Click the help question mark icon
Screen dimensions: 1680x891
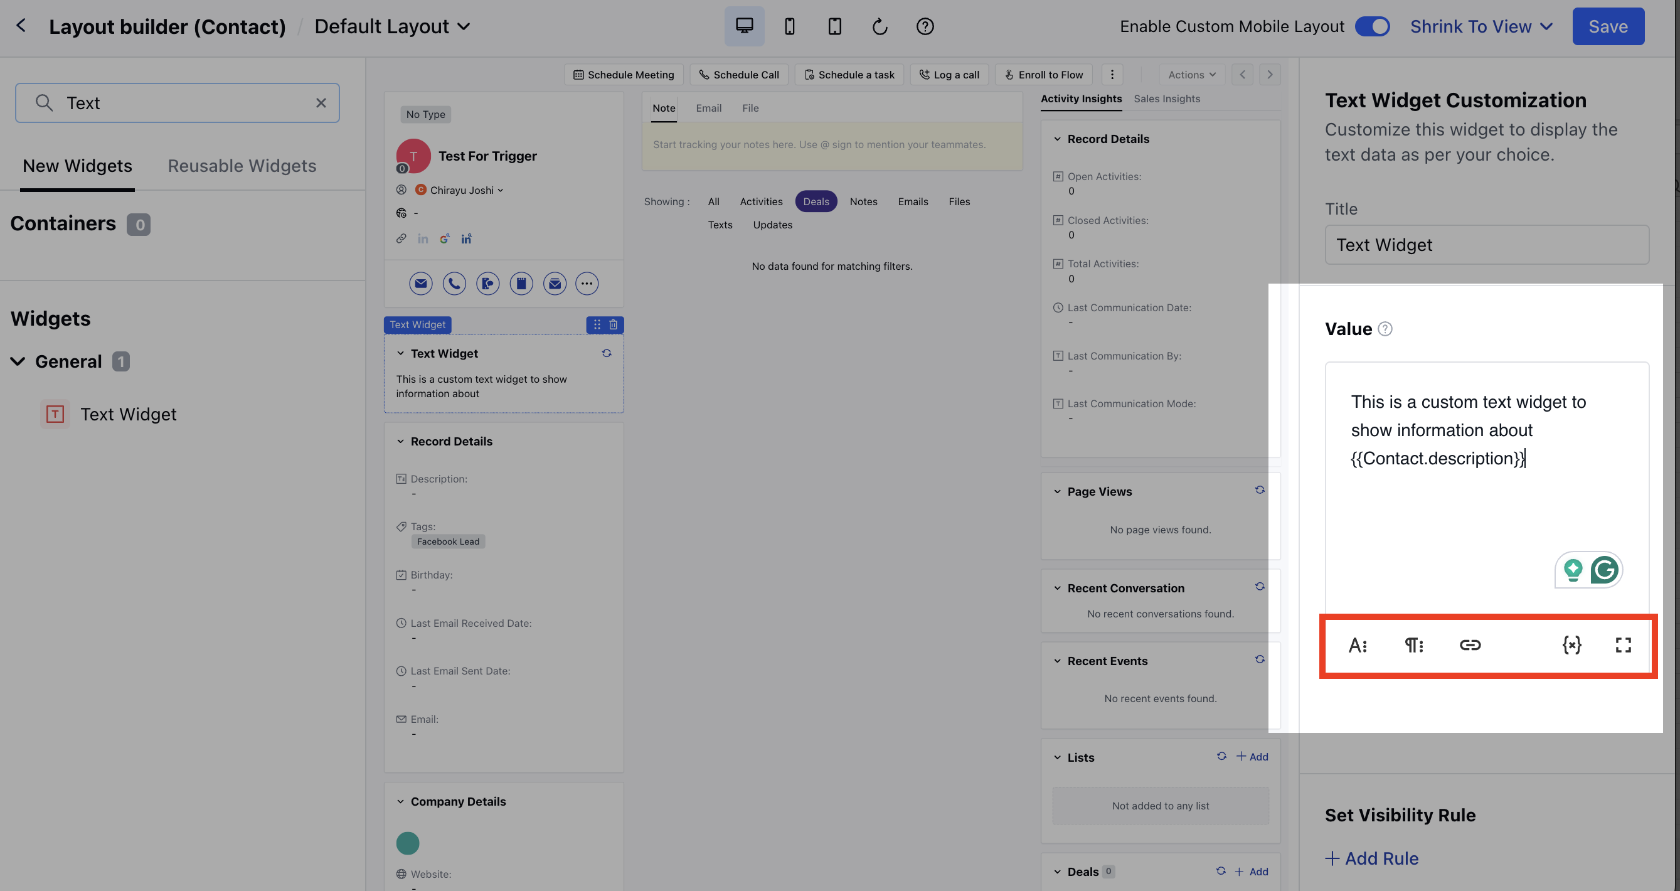pos(924,26)
